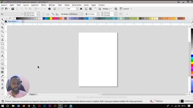Viewport: 193px width, 108px height.
Task: Click the treat as filled border icon
Action: (121, 14)
